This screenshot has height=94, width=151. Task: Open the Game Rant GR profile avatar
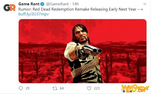pyautogui.click(x=9, y=8)
